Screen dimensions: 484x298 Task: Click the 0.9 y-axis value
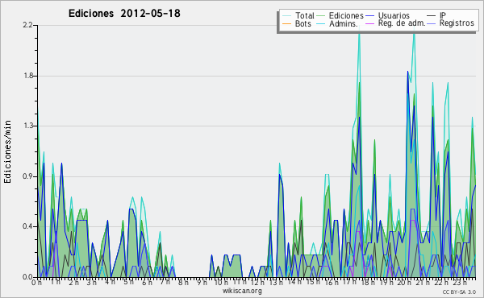[27, 176]
